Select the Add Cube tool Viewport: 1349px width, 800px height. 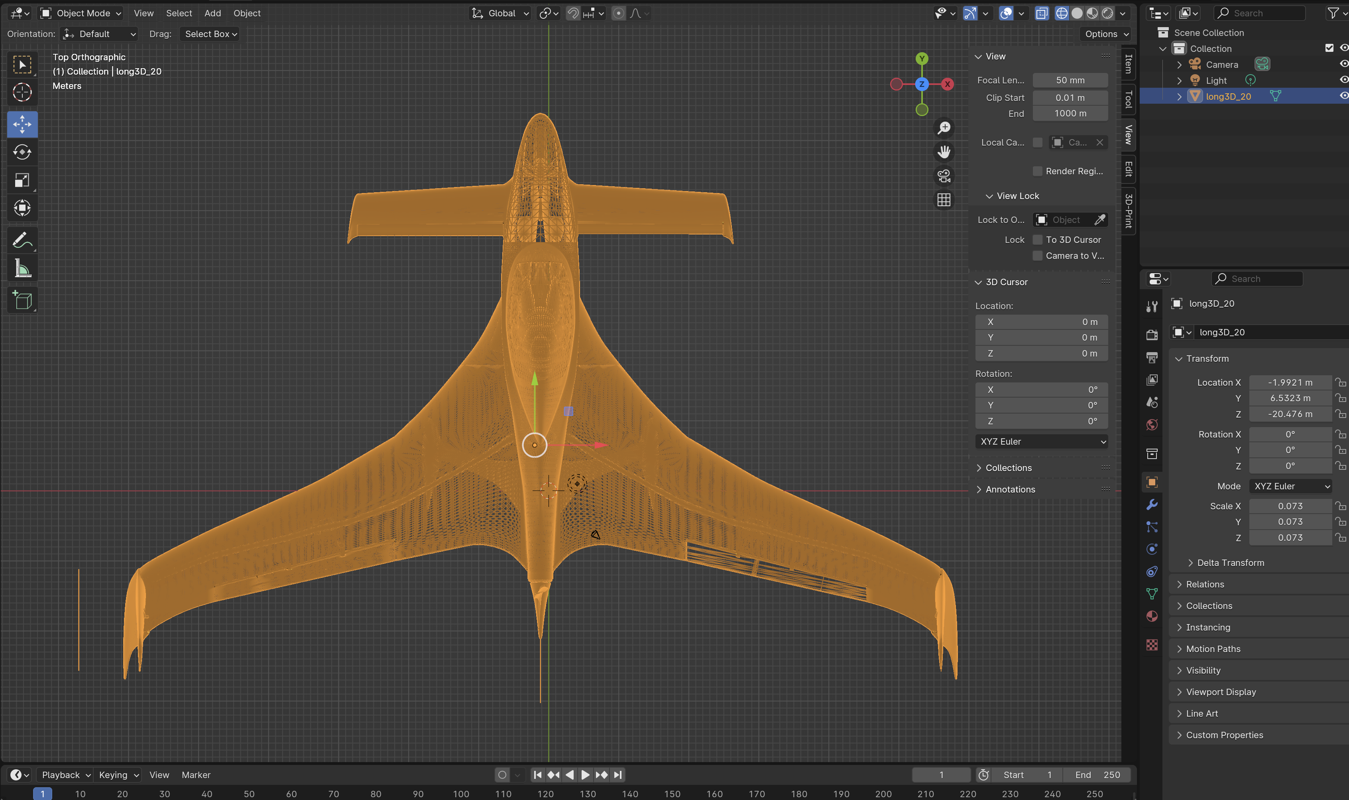22,300
